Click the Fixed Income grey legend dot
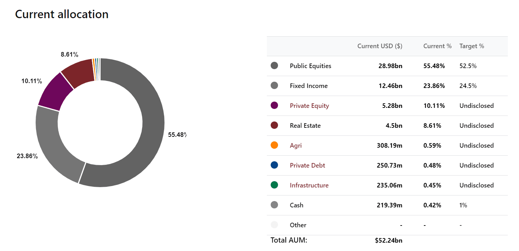 pyautogui.click(x=274, y=86)
